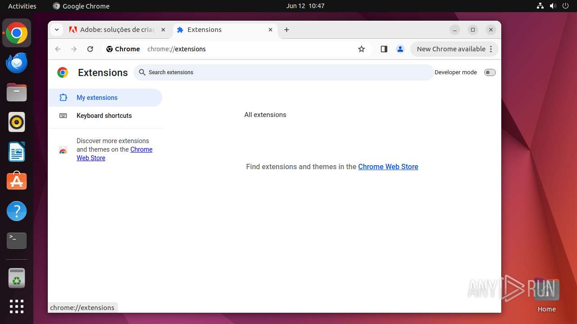Open Chrome Web Store link in main area

point(388,166)
